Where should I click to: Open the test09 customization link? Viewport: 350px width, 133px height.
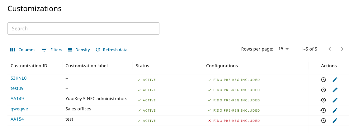click(x=17, y=88)
